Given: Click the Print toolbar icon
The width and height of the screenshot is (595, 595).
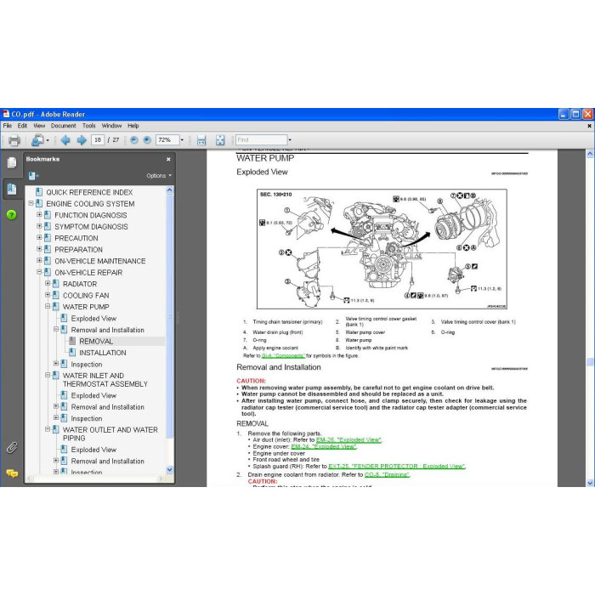Looking at the screenshot, I should pyautogui.click(x=14, y=140).
